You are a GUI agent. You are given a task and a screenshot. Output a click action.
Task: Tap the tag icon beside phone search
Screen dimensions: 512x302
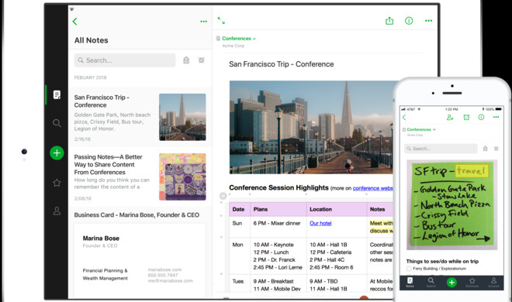point(485,149)
